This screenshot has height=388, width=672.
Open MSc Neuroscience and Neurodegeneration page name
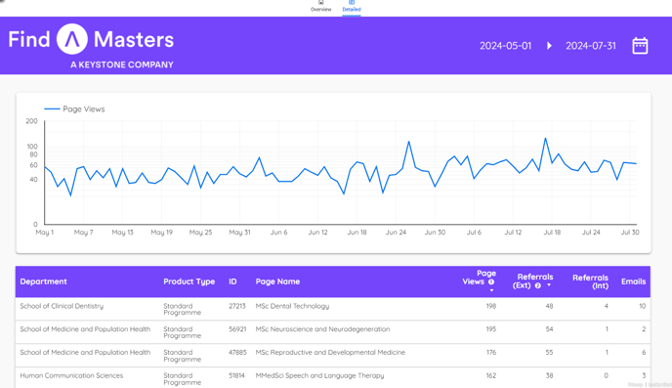click(322, 329)
